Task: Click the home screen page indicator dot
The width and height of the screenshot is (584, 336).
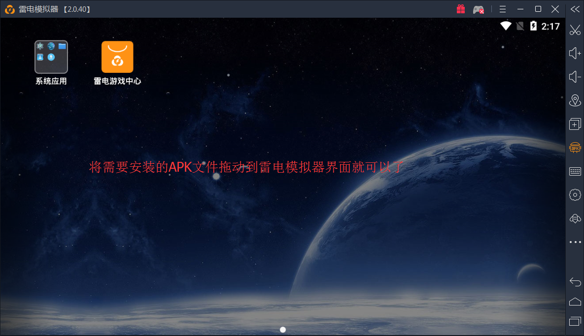Action: [283, 330]
